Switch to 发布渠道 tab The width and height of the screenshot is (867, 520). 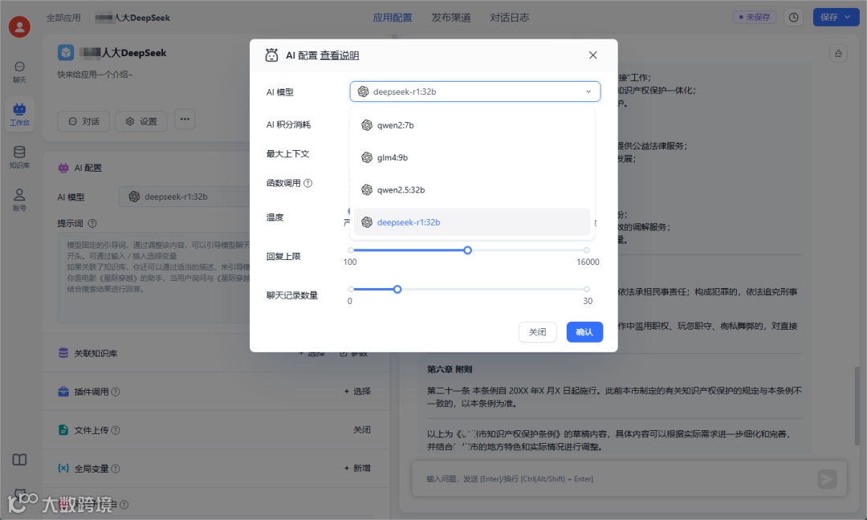450,18
